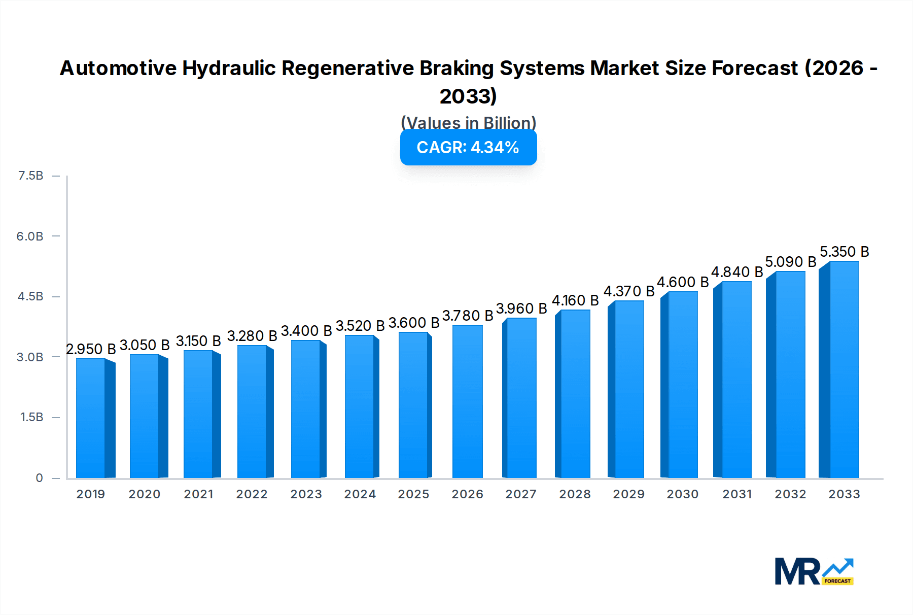Viewport: 913px width, 615px height.
Task: Select the 4.160 B label above 2028
Action: click(x=575, y=301)
